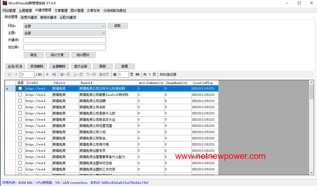Click the vertical scrollbar thumb of grid
Image resolution: width=317 pixels, height=186 pixels.
point(311,92)
